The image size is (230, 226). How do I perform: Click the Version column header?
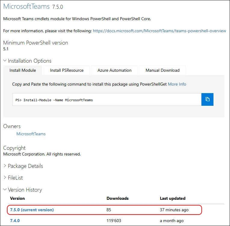point(17,198)
